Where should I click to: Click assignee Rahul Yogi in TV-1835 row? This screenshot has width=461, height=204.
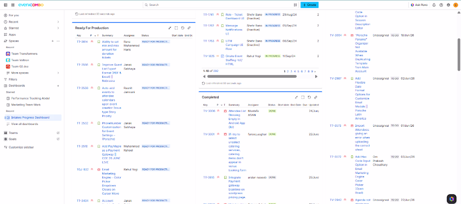(254, 56)
